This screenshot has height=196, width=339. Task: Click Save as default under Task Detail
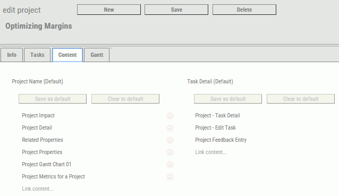[x=228, y=99]
